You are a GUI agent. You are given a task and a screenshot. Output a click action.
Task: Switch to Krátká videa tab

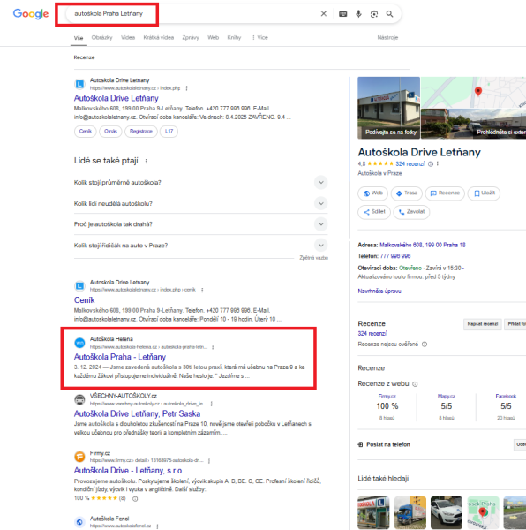[158, 37]
